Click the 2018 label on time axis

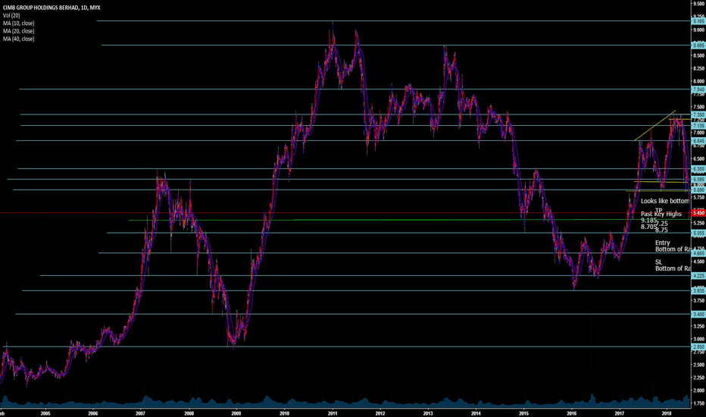pos(667,413)
